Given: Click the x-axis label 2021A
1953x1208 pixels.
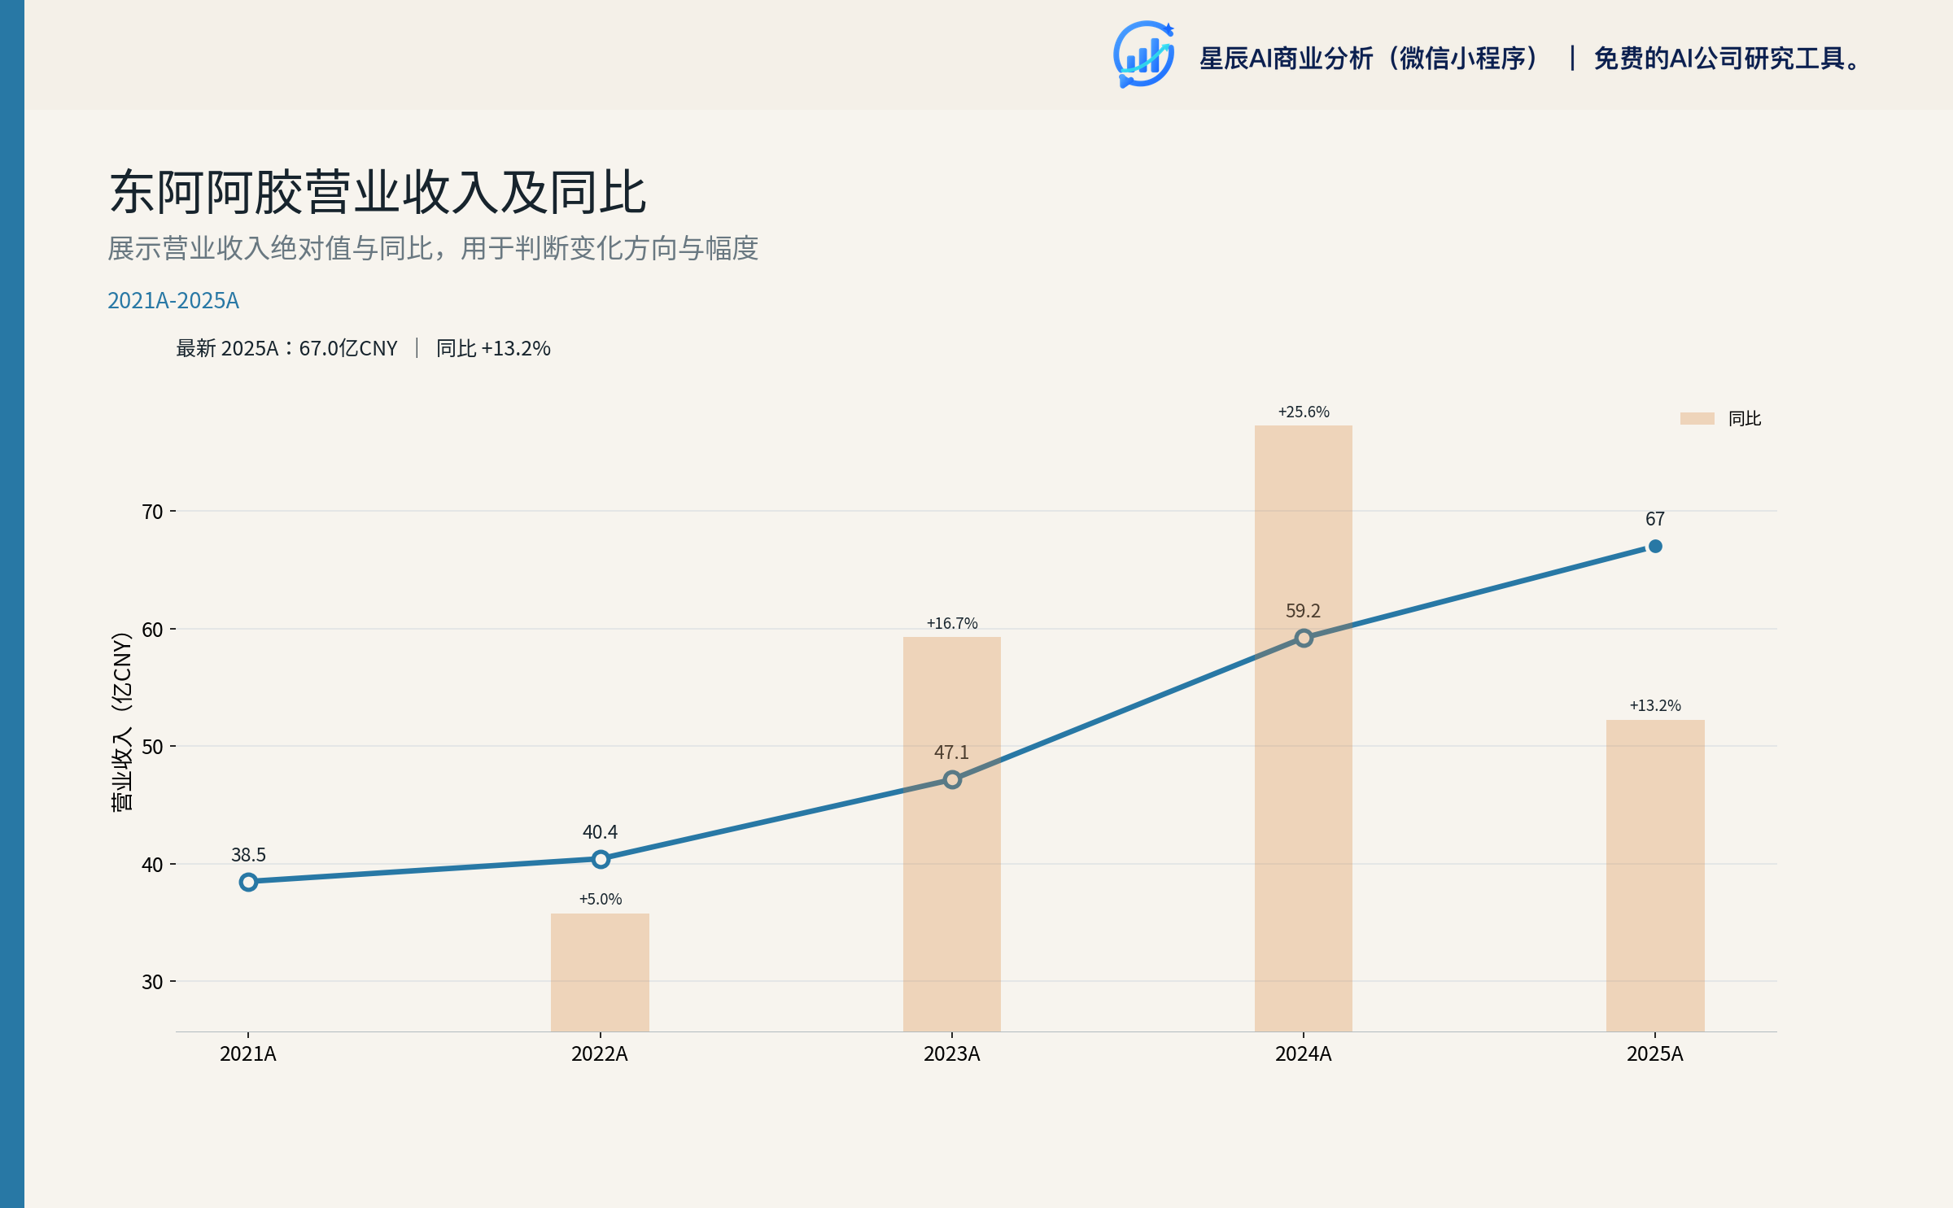Looking at the screenshot, I should [248, 1054].
